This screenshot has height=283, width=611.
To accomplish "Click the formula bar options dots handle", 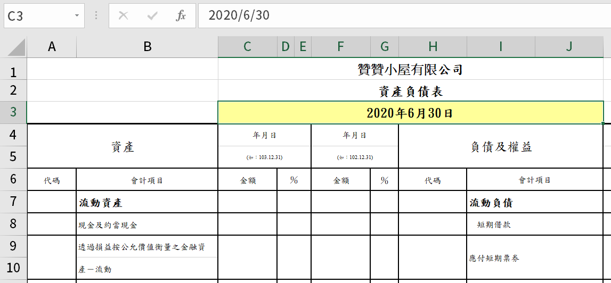I will click(x=96, y=16).
